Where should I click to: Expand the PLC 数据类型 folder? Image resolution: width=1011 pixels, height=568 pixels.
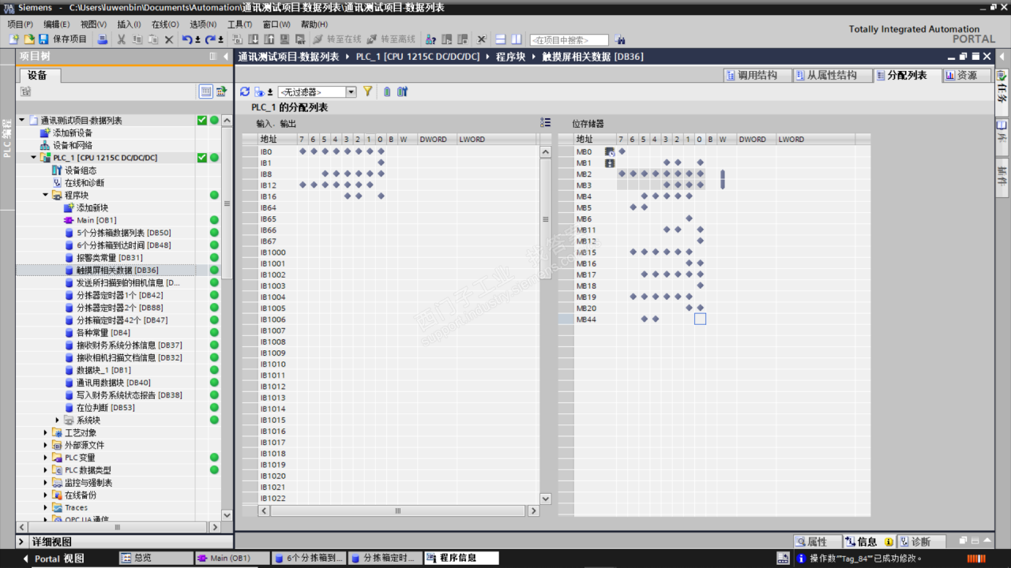46,470
